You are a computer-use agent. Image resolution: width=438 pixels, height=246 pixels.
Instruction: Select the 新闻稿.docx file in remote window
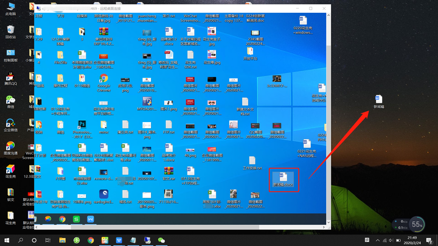click(x=283, y=180)
